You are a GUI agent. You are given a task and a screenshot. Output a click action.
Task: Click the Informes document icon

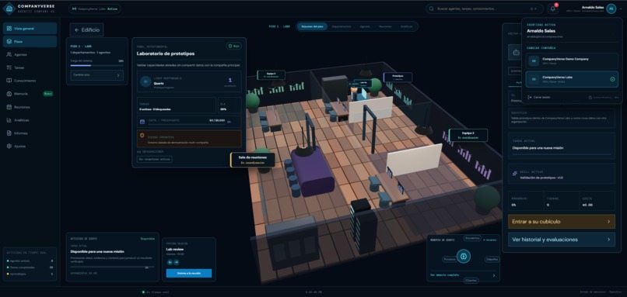9,133
